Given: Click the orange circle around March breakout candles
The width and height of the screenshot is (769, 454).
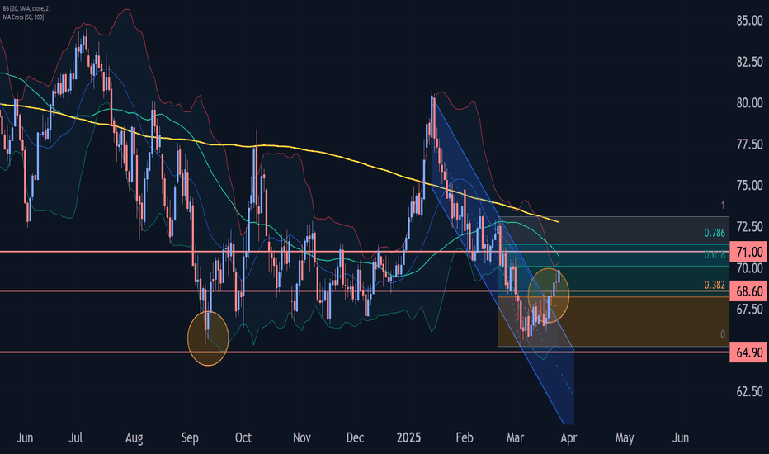Looking at the screenshot, I should (549, 296).
